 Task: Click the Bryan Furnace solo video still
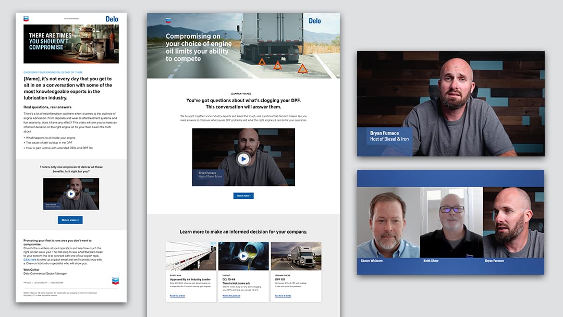[450, 104]
